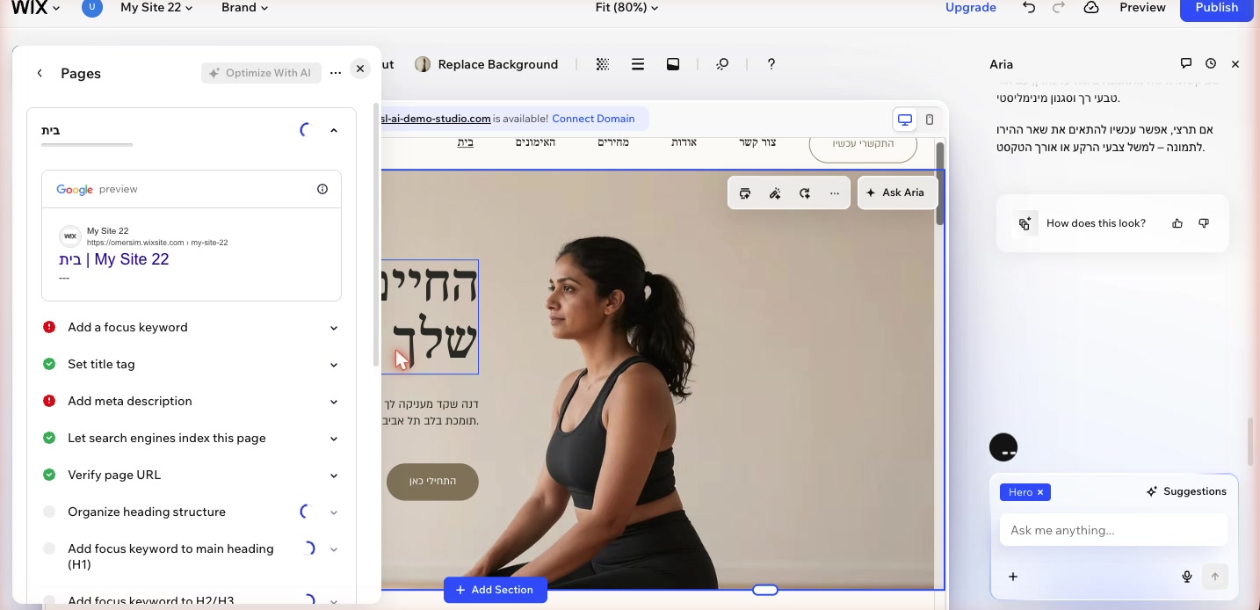The height and width of the screenshot is (610, 1260).
Task: Click Connect Domain link
Action: pos(593,119)
